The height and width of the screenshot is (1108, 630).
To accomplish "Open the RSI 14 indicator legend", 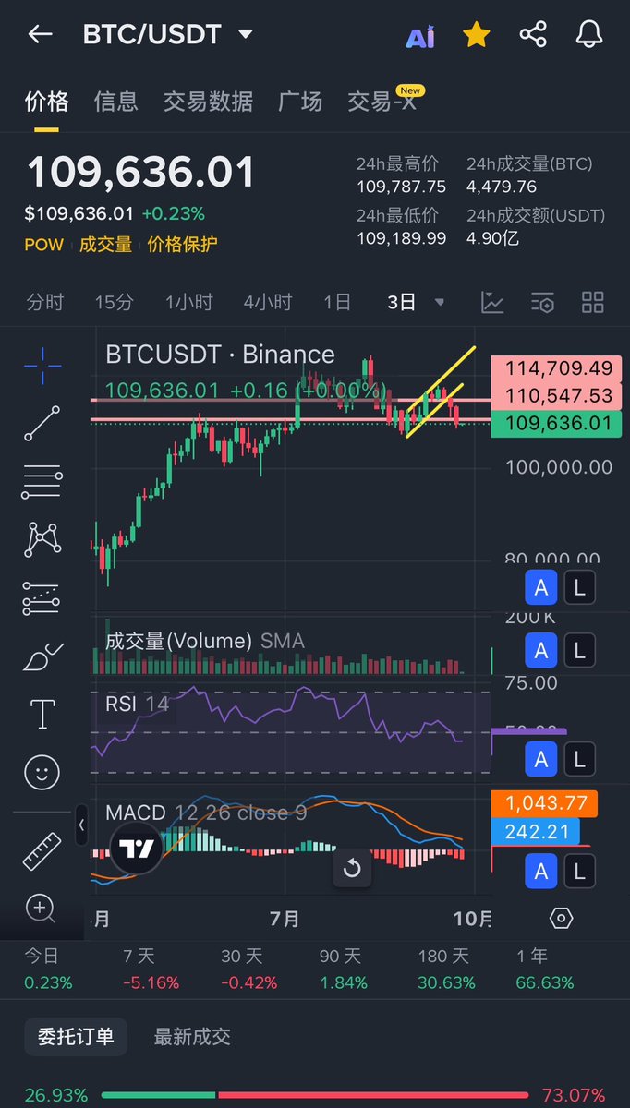I will coord(137,705).
